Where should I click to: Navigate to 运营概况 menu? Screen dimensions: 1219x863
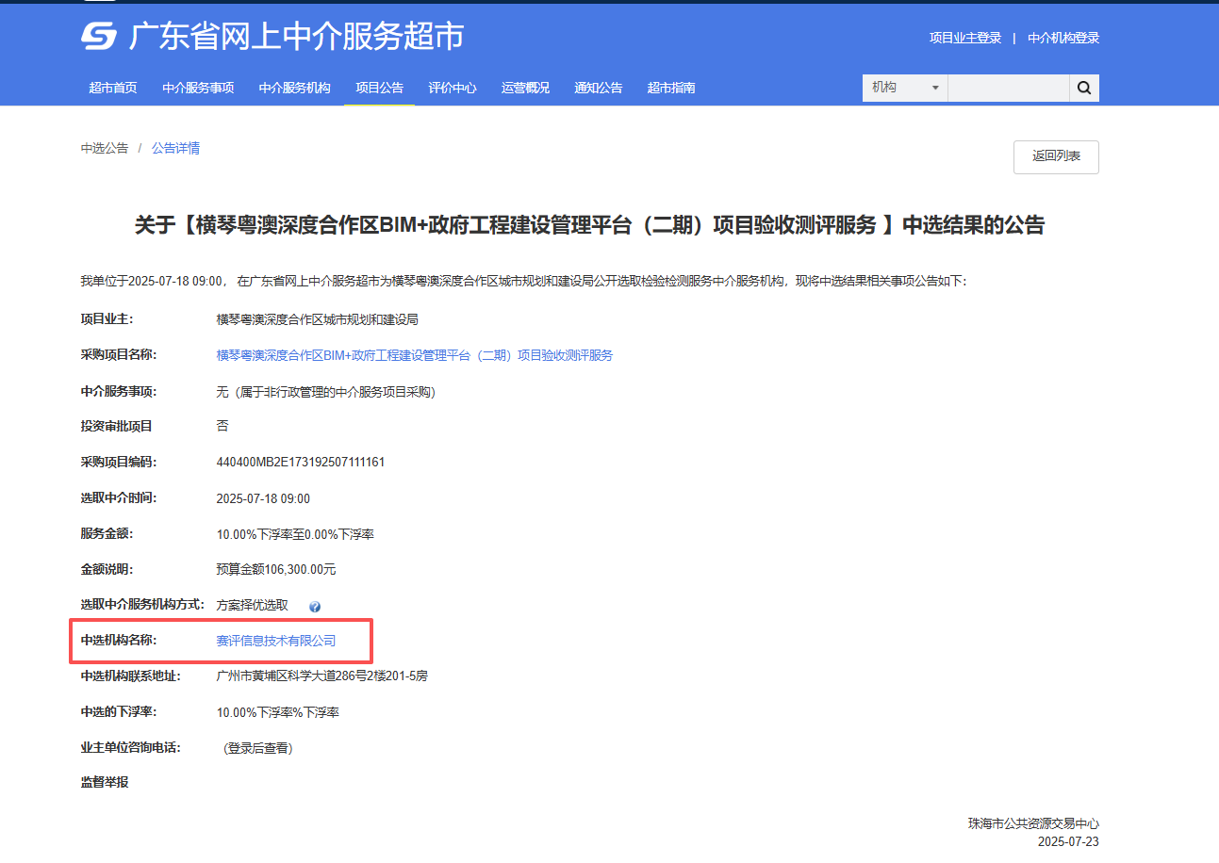tap(525, 88)
